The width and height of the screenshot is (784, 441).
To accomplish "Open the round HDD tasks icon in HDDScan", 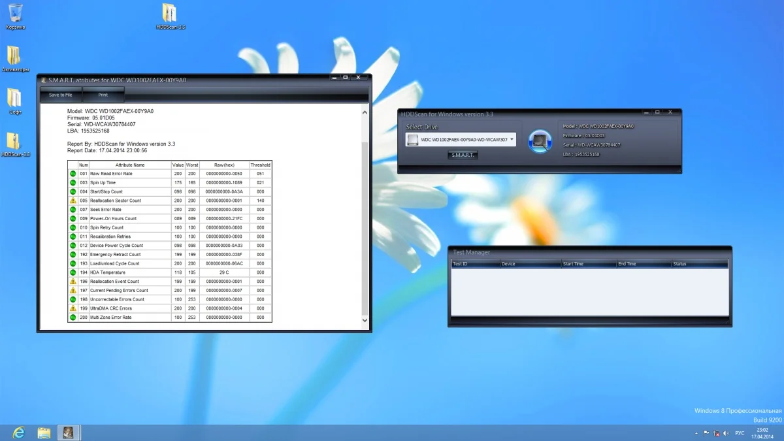I will (540, 140).
